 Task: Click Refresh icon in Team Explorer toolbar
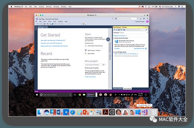(124, 29)
